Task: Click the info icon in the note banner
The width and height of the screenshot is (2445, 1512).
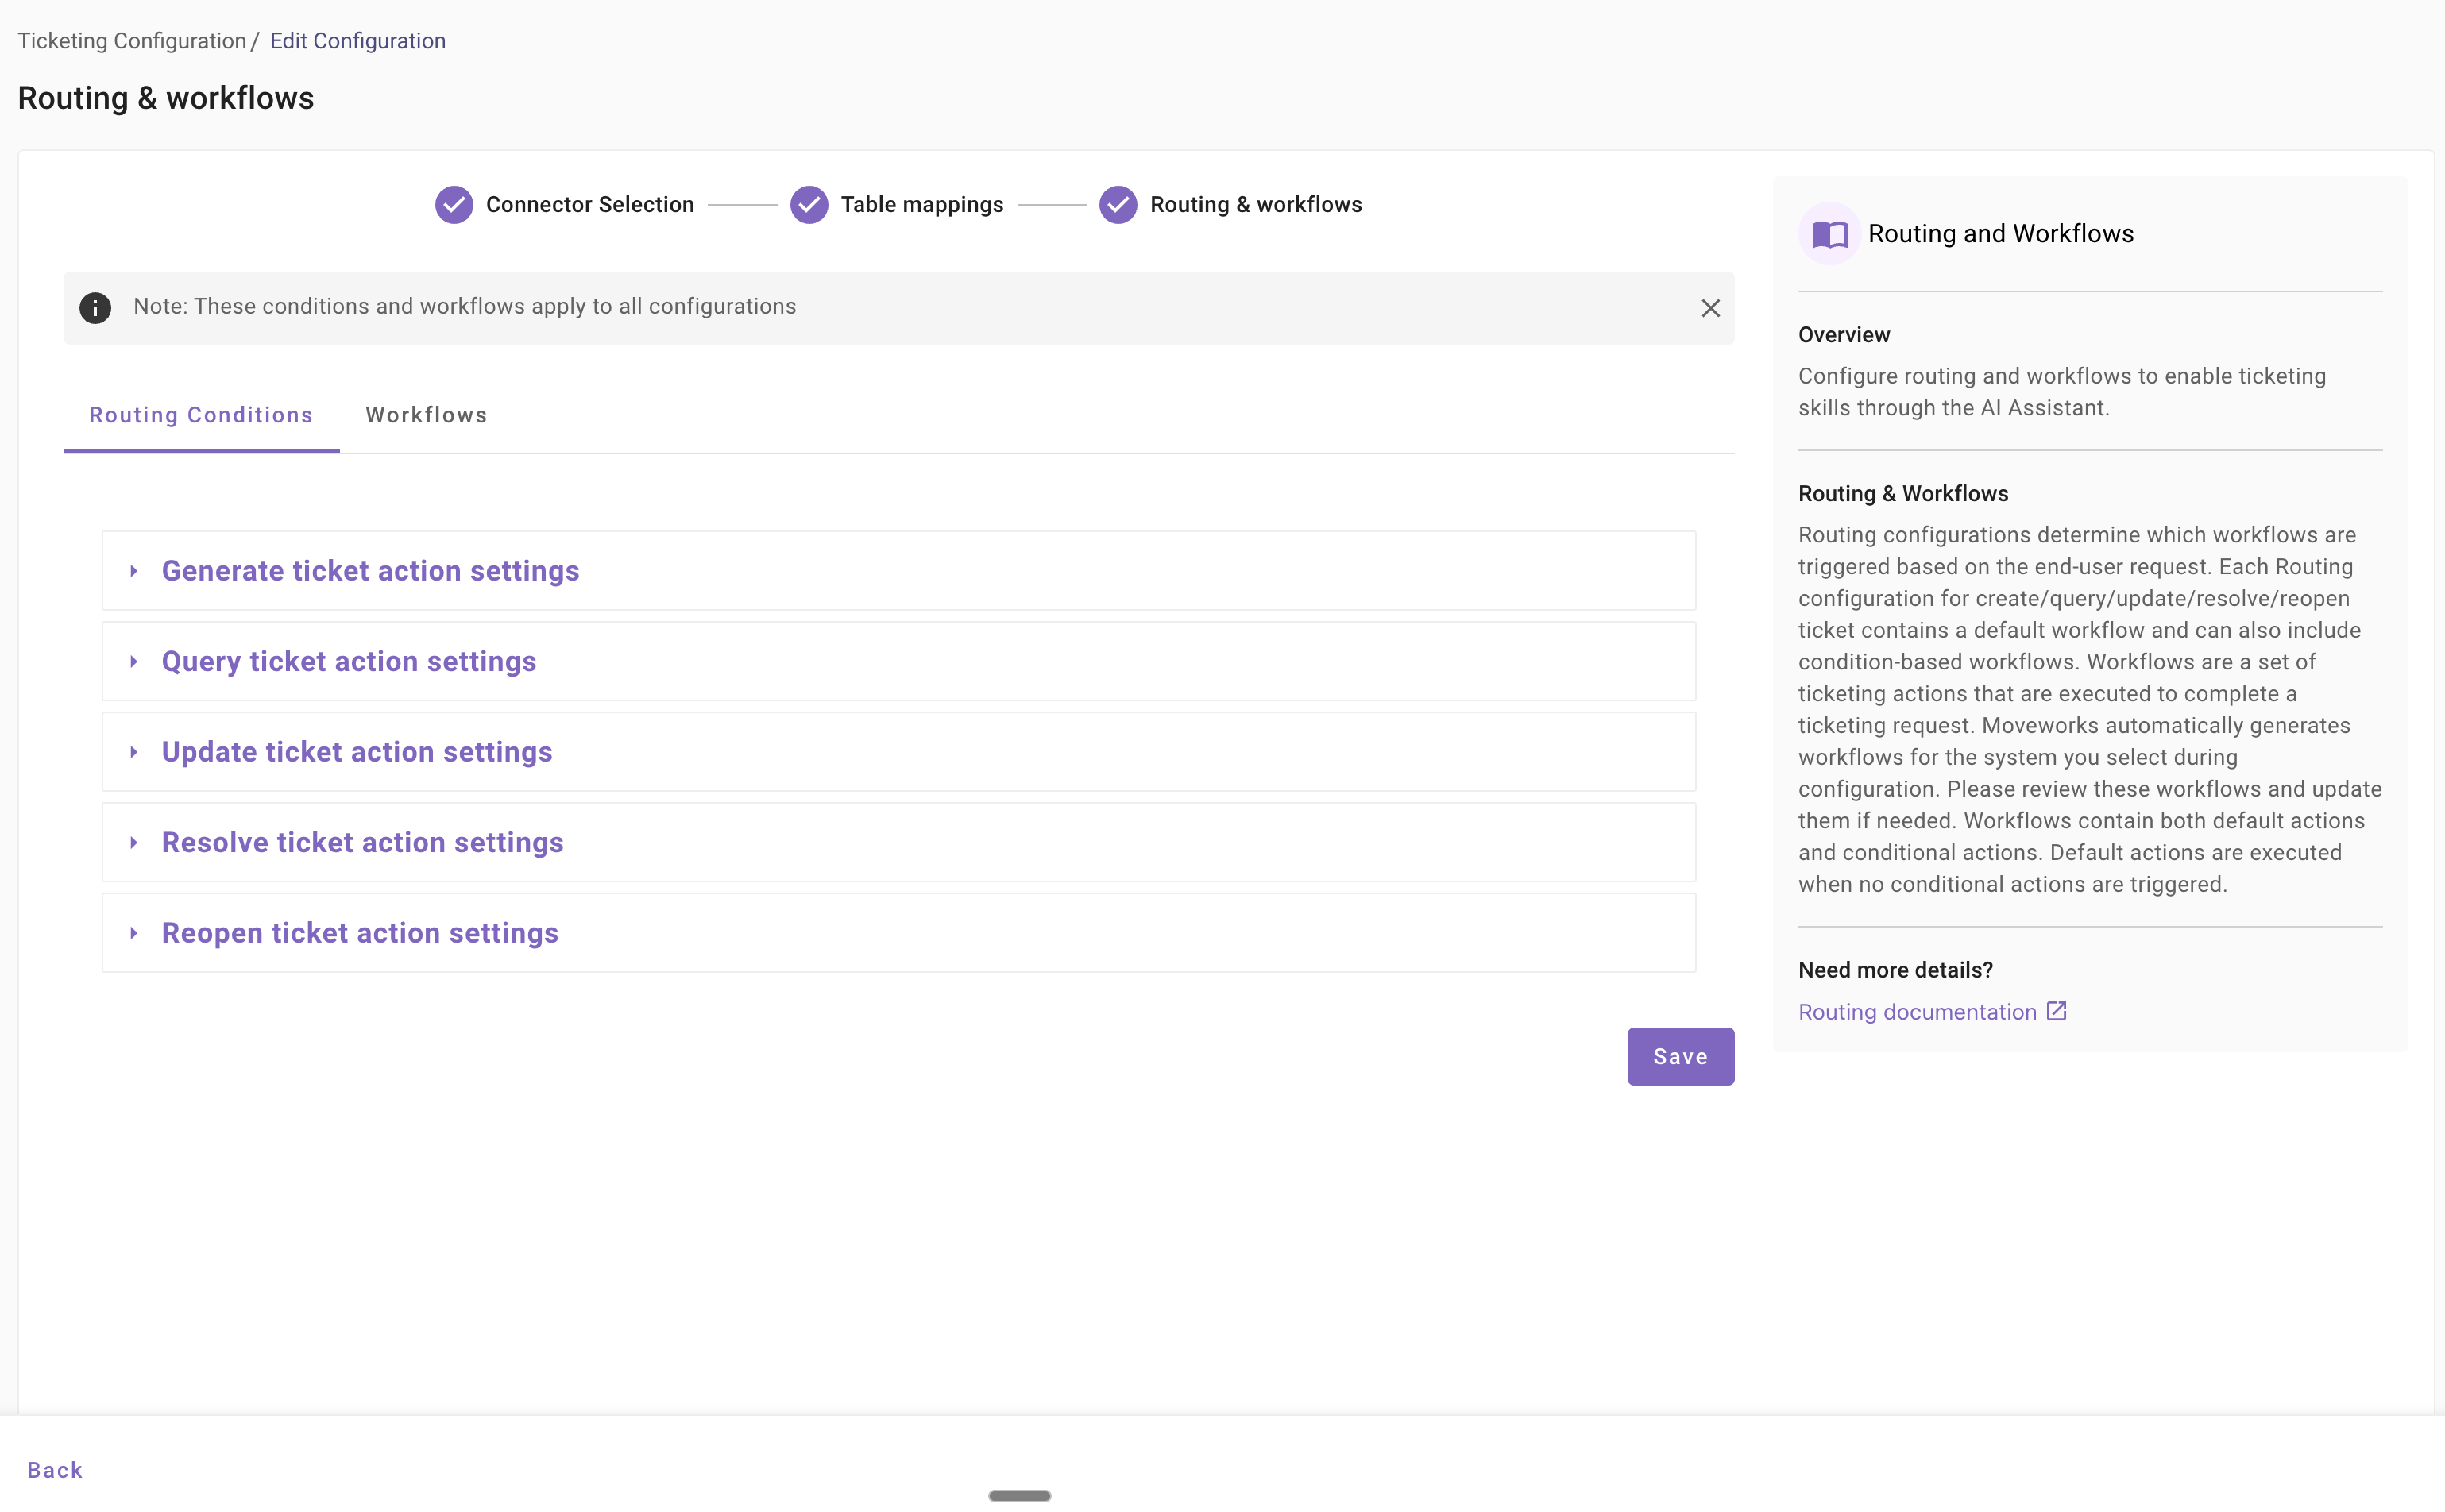Action: coord(95,308)
